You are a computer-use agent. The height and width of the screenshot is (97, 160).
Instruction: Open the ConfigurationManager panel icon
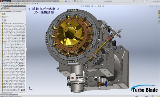6,8
